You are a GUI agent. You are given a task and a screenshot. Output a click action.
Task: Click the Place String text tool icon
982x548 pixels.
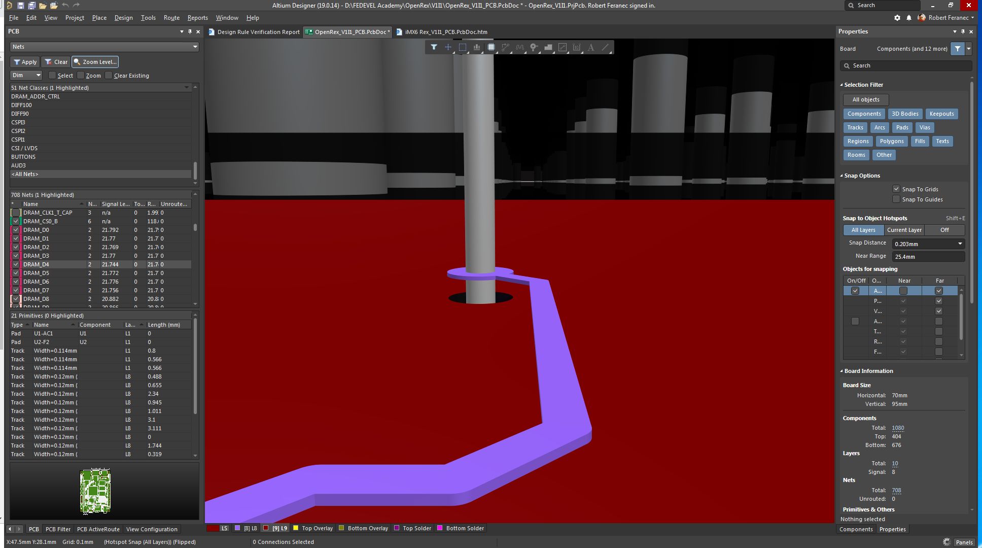(591, 47)
